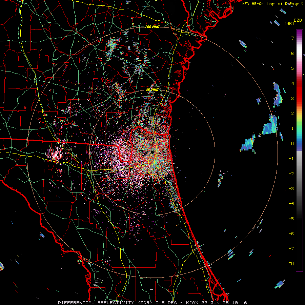Click the 100 NMI range ring label

click(x=152, y=27)
